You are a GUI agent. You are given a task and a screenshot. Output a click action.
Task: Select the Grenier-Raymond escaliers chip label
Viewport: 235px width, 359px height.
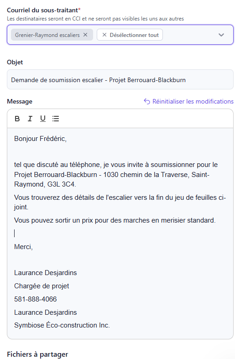tap(47, 35)
